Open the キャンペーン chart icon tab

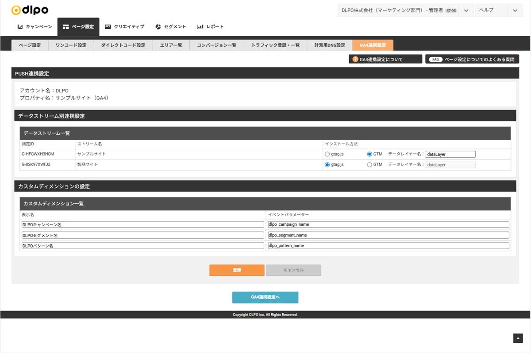pos(20,27)
